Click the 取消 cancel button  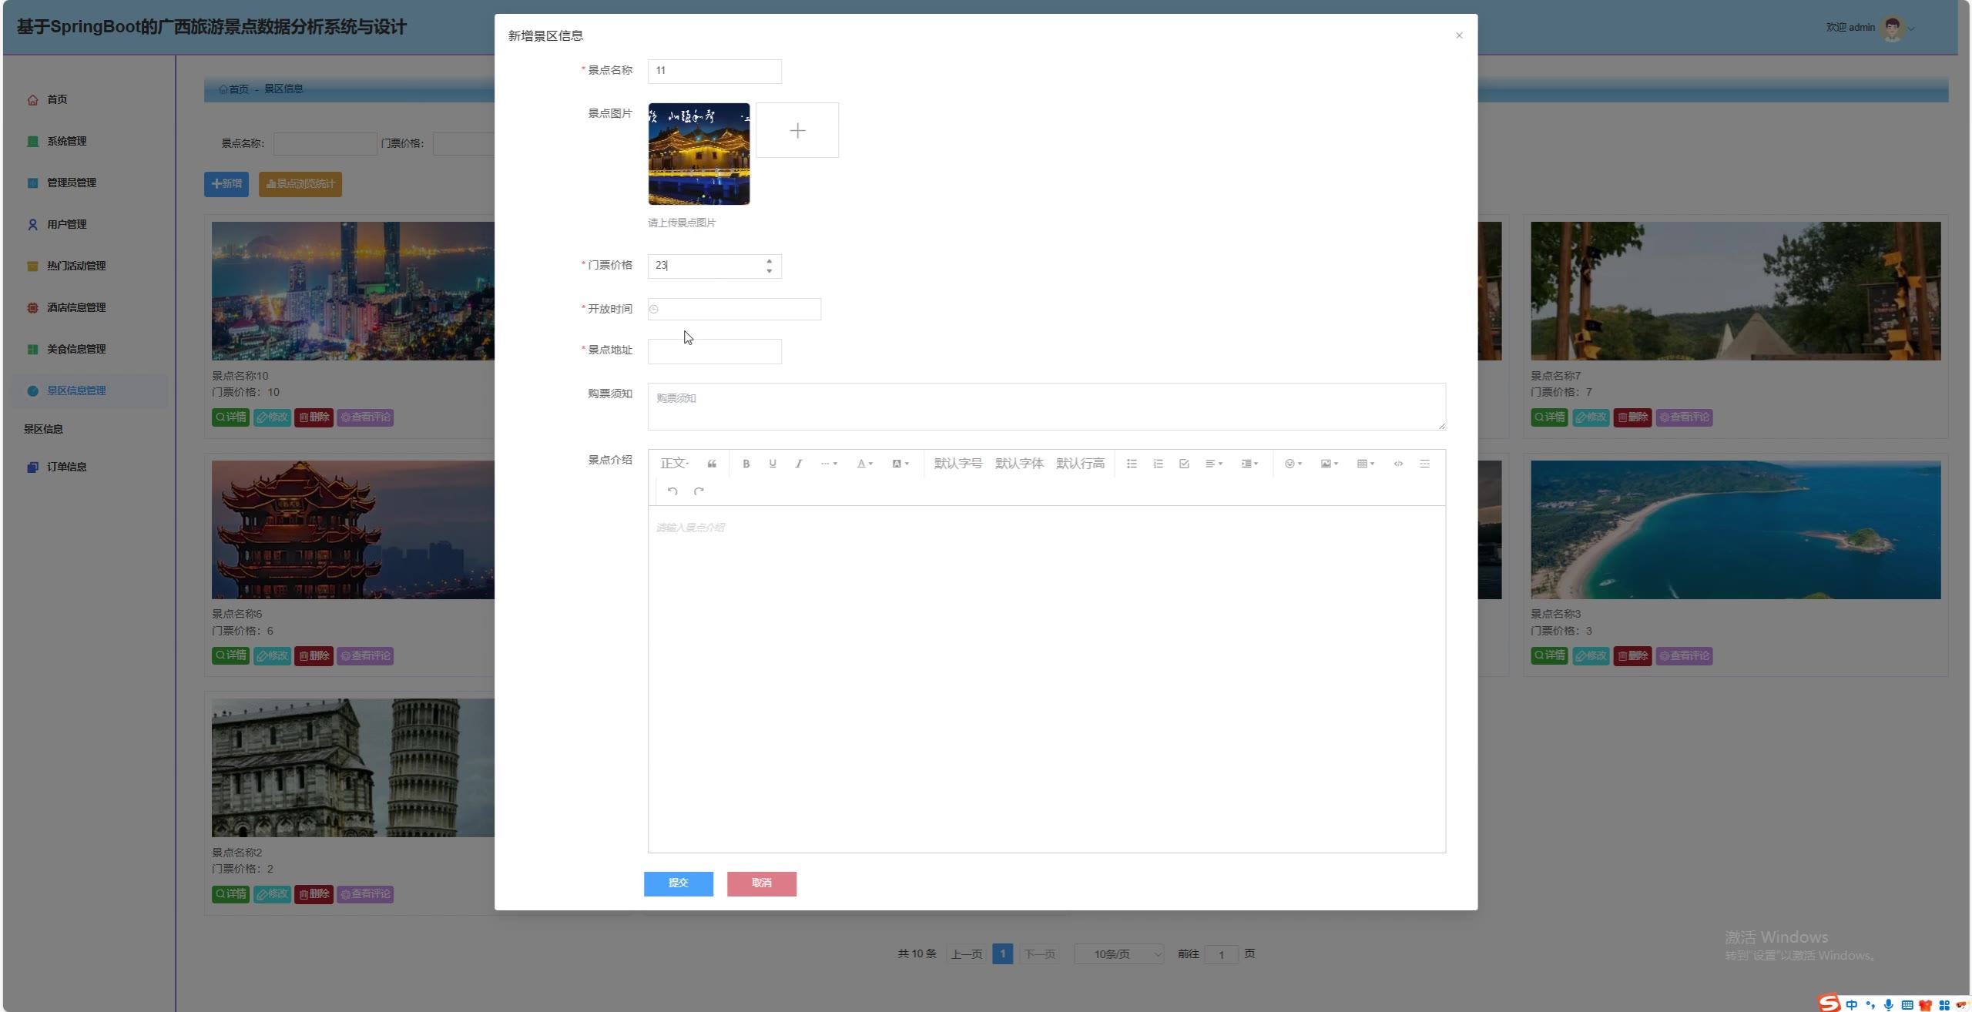(761, 883)
